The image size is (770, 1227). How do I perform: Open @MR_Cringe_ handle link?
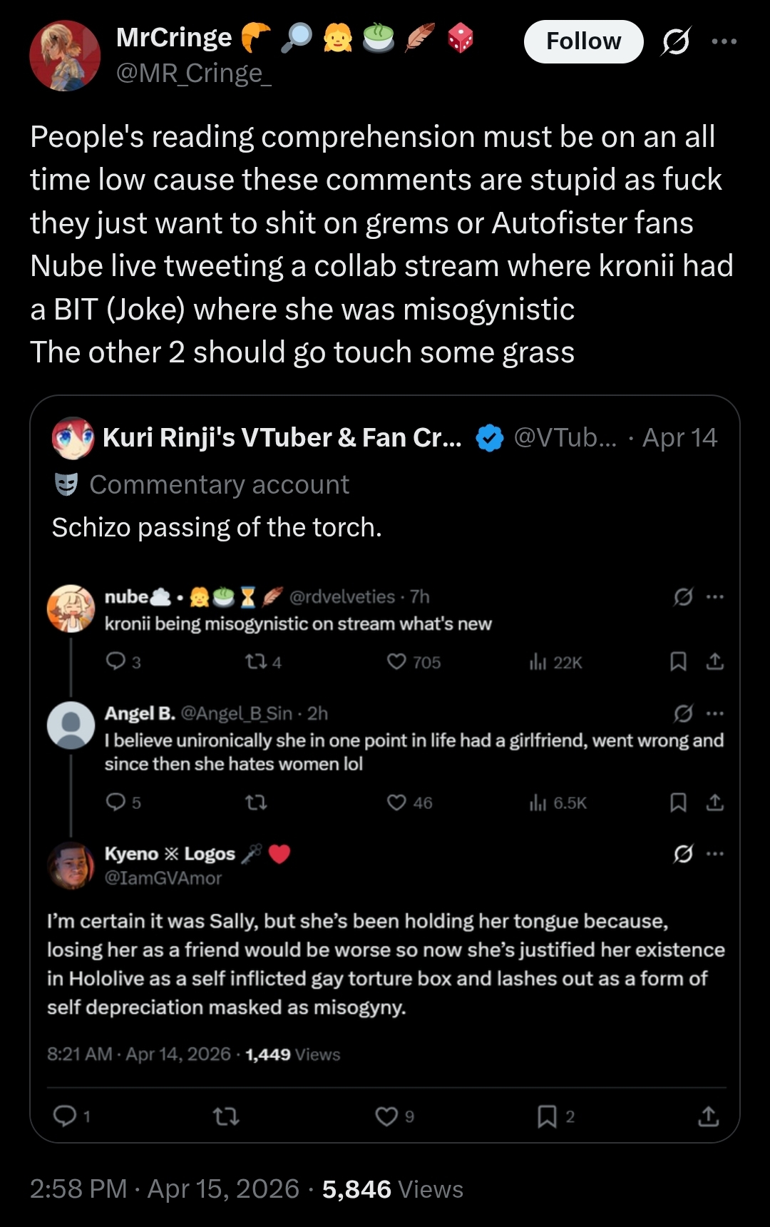tap(193, 73)
